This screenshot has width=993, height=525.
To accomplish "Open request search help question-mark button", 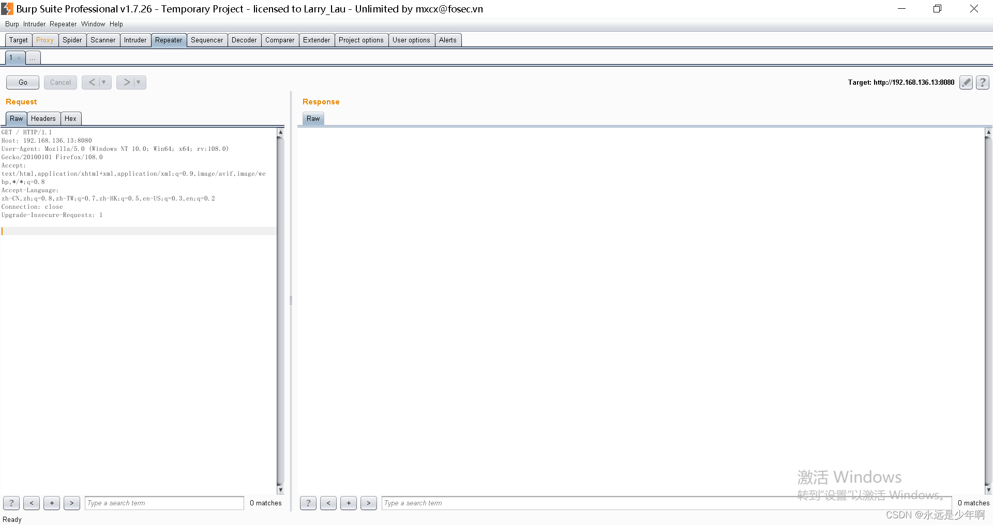I will pyautogui.click(x=11, y=503).
